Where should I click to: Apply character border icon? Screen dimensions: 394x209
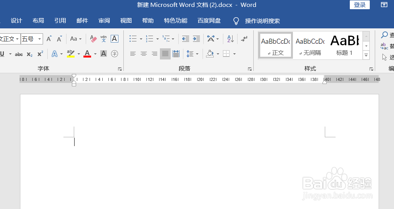tap(114, 39)
